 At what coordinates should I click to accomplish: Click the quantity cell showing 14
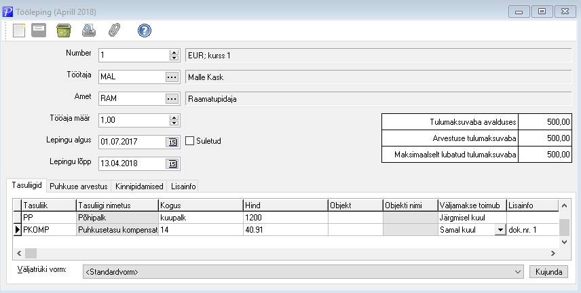(x=201, y=230)
